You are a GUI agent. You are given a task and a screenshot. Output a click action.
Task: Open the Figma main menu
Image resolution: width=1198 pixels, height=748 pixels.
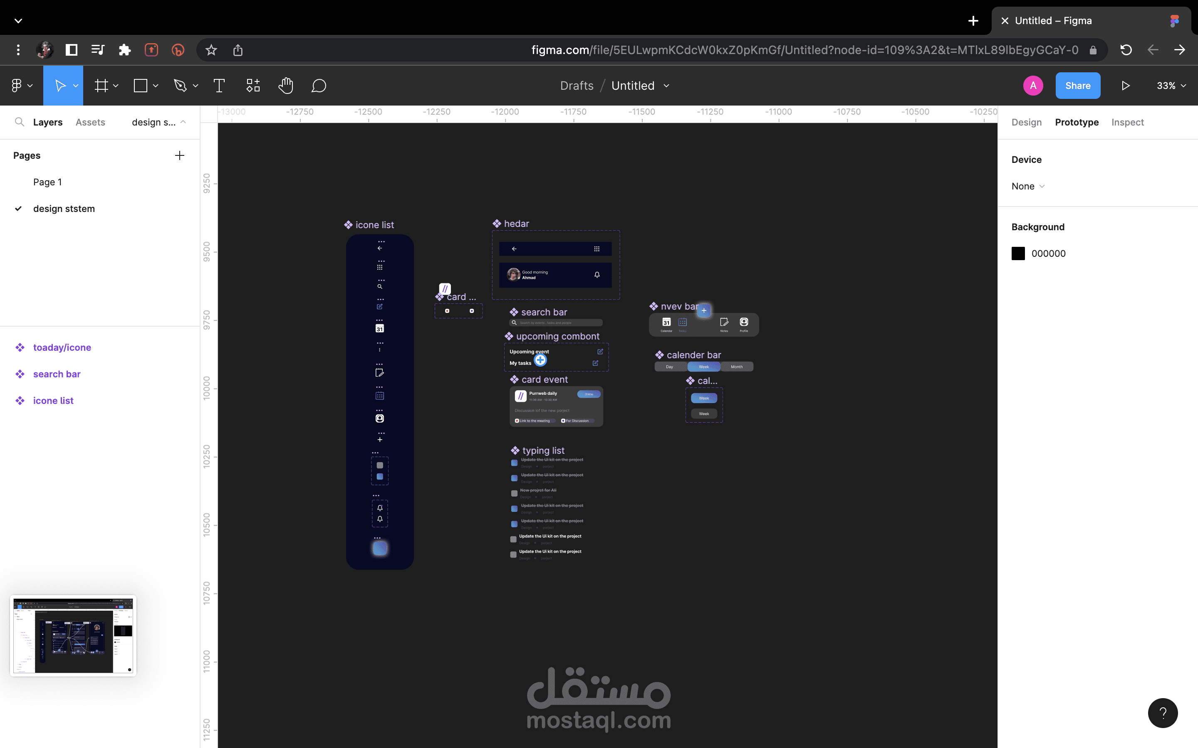coord(21,86)
